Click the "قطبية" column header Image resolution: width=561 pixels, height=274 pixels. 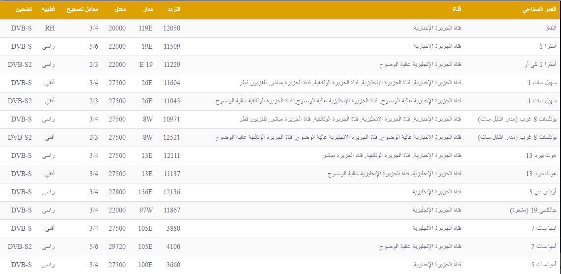tap(48, 9)
